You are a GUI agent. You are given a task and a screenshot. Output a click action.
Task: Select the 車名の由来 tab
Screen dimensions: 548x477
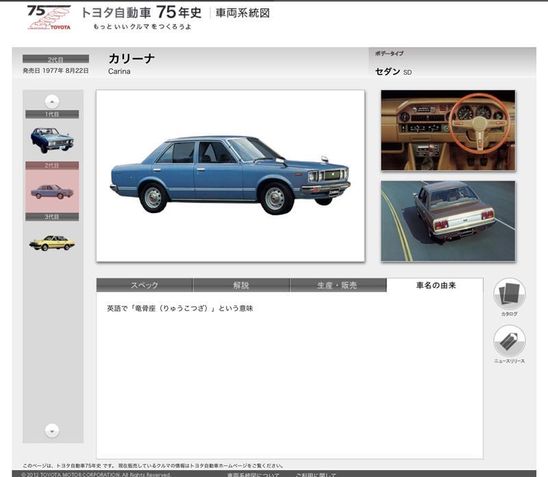pos(435,285)
